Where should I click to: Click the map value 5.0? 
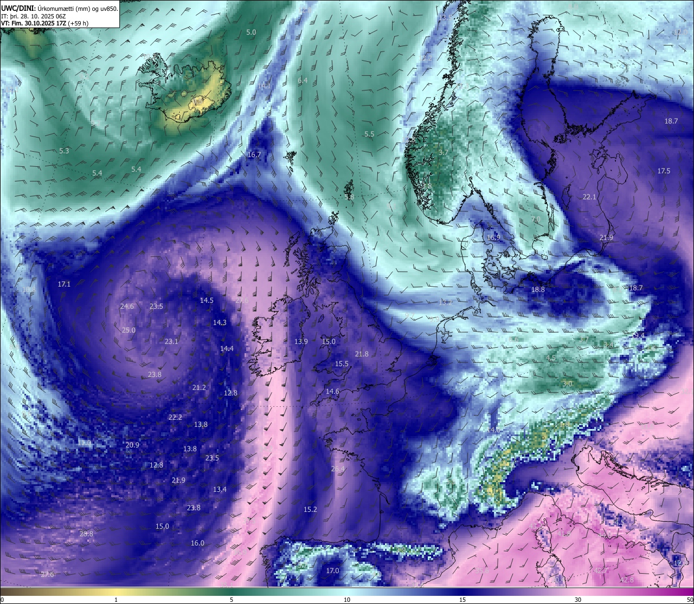[x=251, y=33]
